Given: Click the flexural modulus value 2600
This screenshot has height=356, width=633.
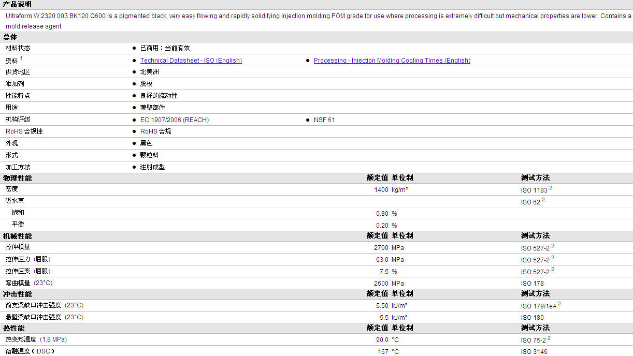Looking at the screenshot, I should 381,284.
